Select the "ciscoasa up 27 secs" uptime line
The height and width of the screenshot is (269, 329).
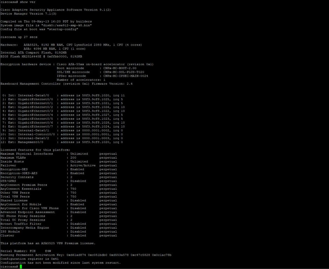tap(19, 37)
